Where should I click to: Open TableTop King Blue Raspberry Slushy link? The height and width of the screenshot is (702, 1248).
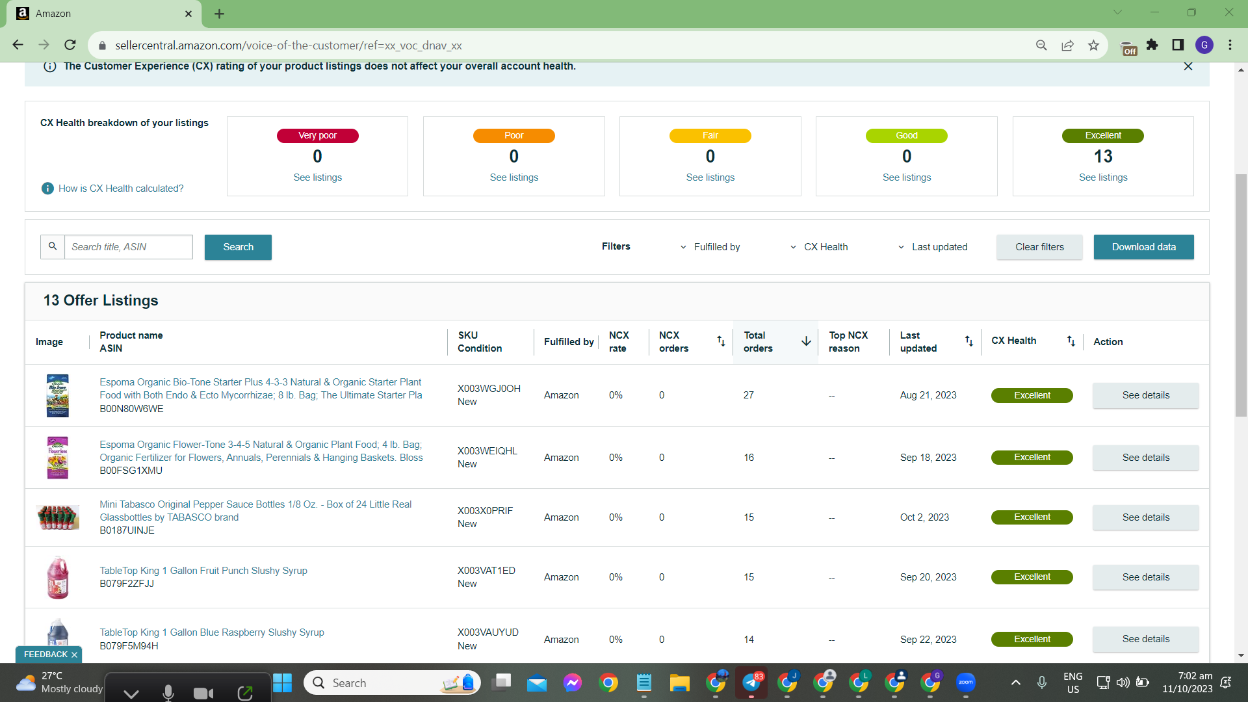212,632
